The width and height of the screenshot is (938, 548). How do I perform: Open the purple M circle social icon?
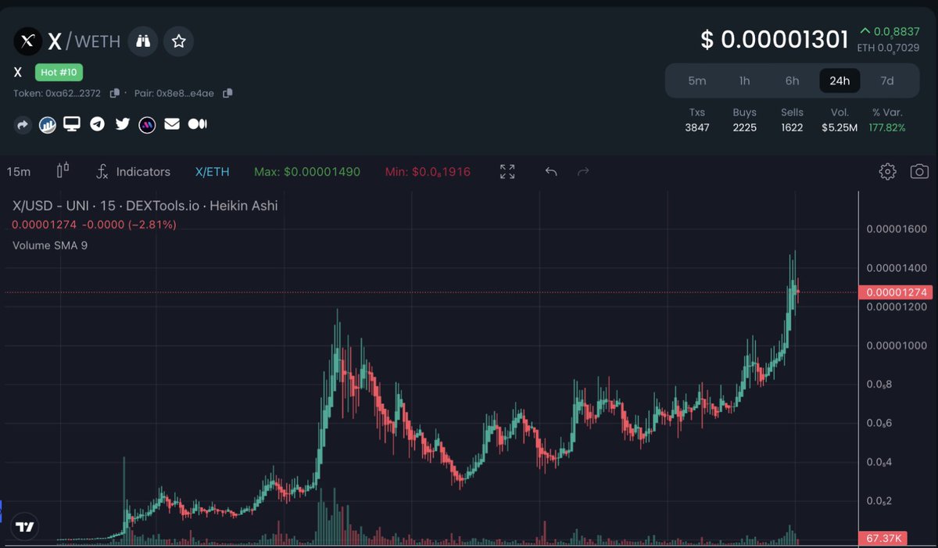tap(147, 124)
